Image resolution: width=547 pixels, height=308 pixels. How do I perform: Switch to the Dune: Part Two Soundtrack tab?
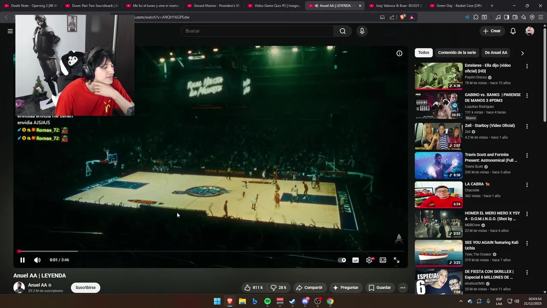point(91,6)
